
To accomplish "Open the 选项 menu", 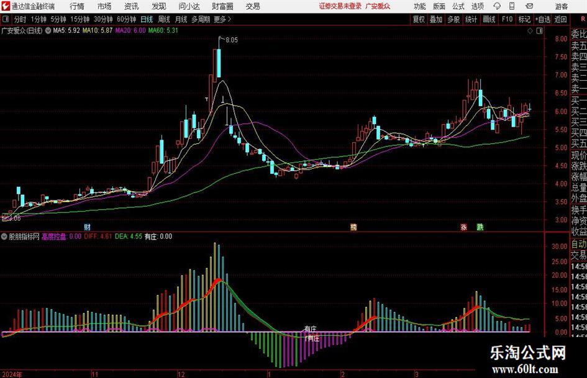I will tap(477, 6).
